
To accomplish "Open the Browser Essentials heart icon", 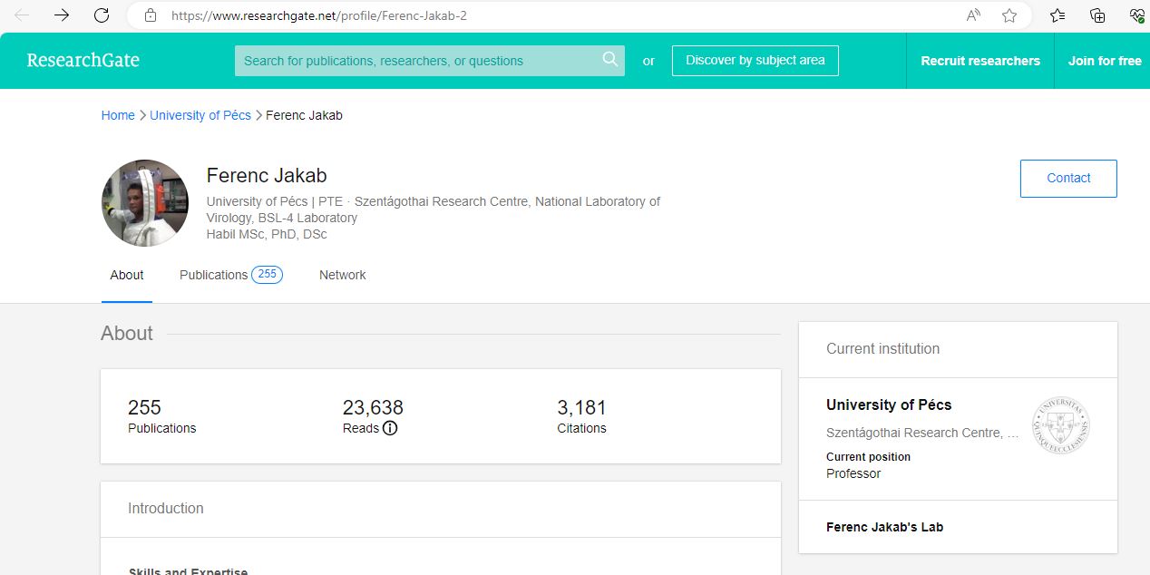I will 1136,15.
